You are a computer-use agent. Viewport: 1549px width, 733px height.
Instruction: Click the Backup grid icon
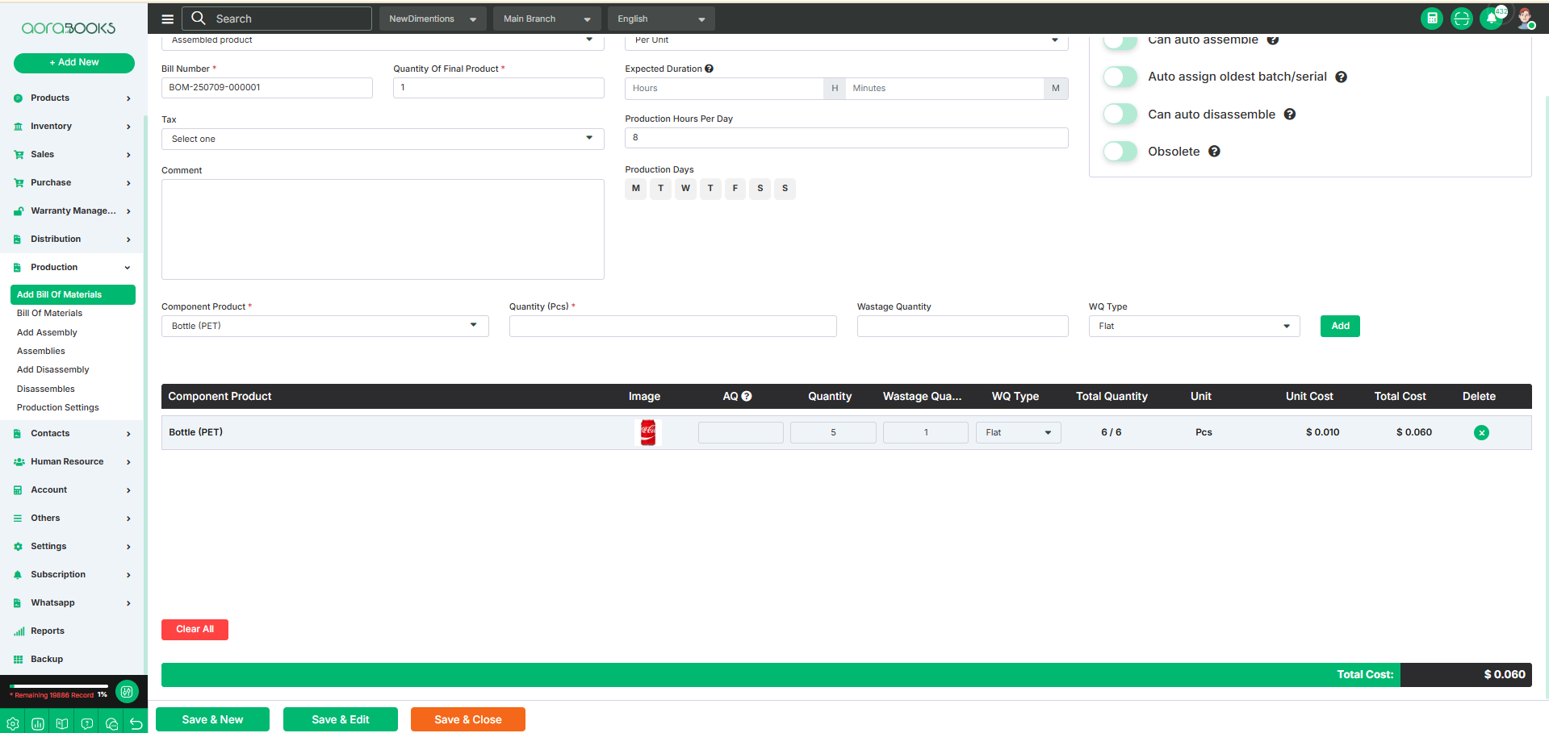[19, 660]
